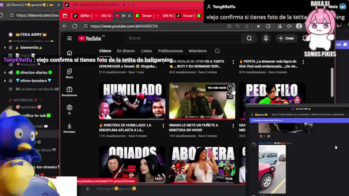Open Shorts in the YouTube sidebar
This screenshot has width=349, height=196.
[x=69, y=73]
